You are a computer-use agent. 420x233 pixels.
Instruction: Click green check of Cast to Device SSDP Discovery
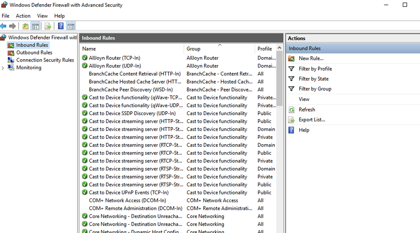coord(85,113)
